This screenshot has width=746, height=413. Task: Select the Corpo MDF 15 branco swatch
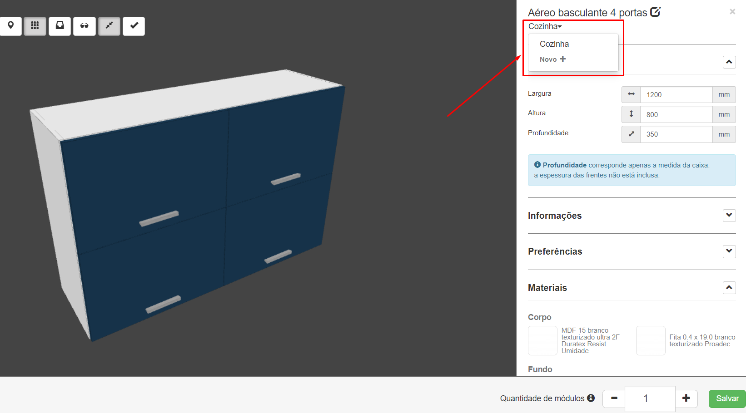[542, 340]
